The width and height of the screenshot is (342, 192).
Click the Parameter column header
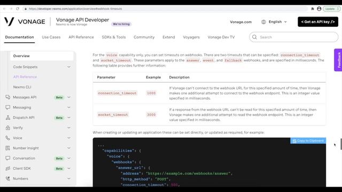(106, 77)
